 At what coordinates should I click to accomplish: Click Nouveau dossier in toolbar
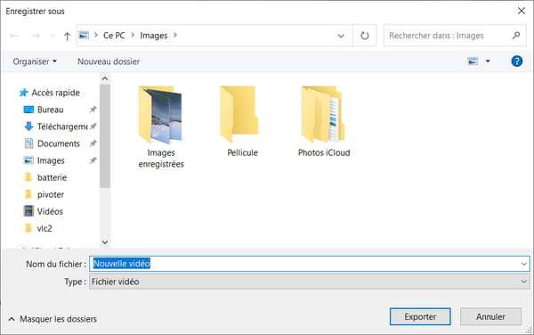click(109, 61)
